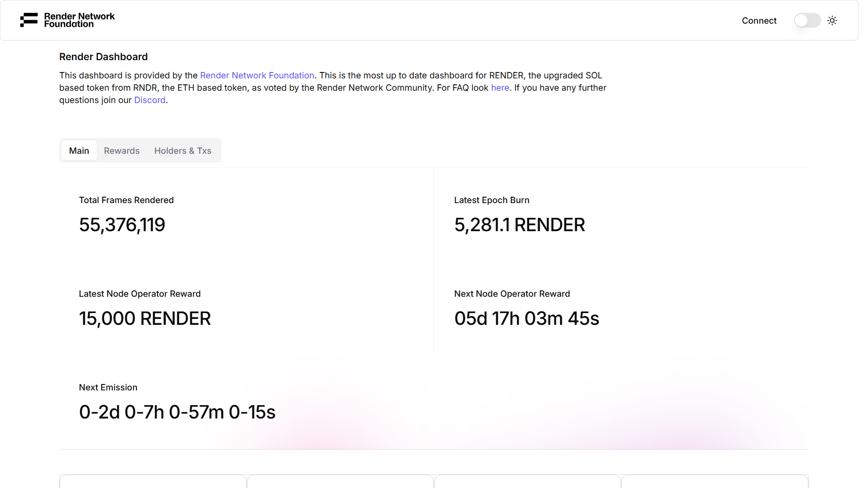Switch to the Holders & Txs tab
This screenshot has height=488, width=868.
183,150
